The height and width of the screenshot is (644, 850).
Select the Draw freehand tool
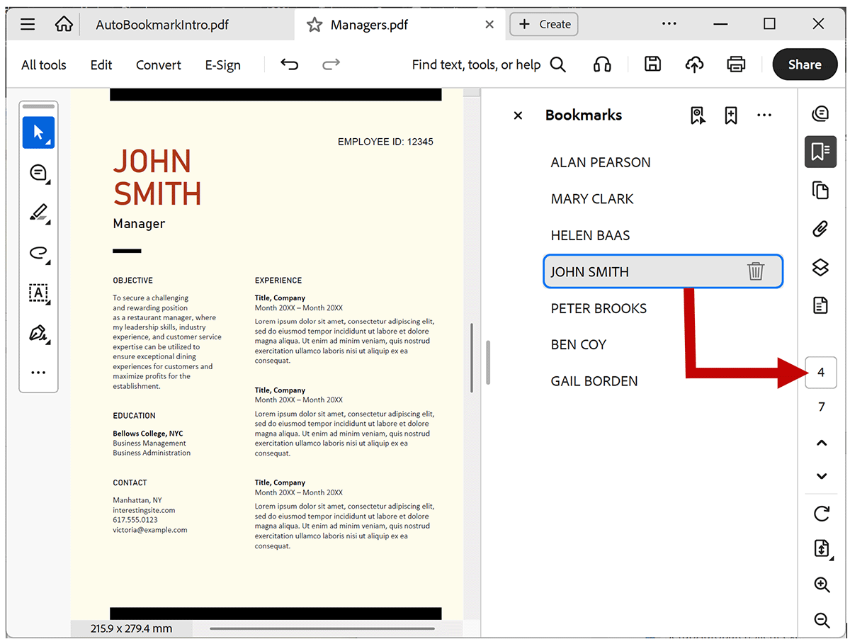(x=38, y=253)
